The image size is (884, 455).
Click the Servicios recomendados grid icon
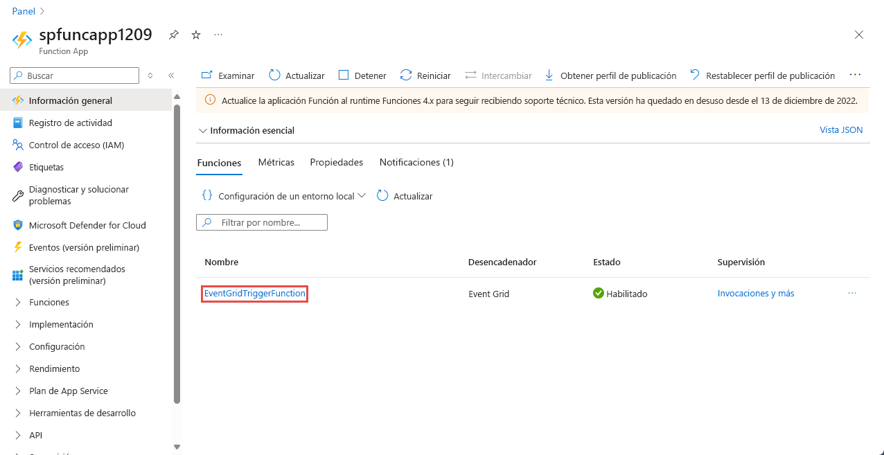[x=18, y=275]
